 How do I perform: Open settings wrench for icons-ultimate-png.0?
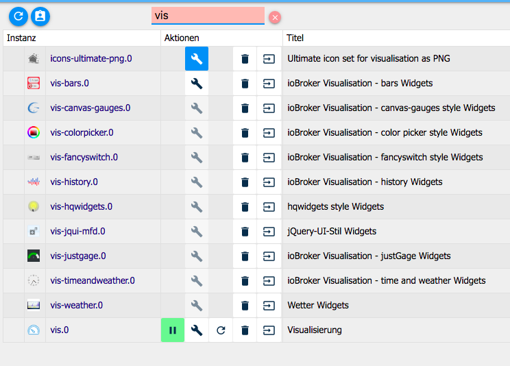pyautogui.click(x=197, y=59)
